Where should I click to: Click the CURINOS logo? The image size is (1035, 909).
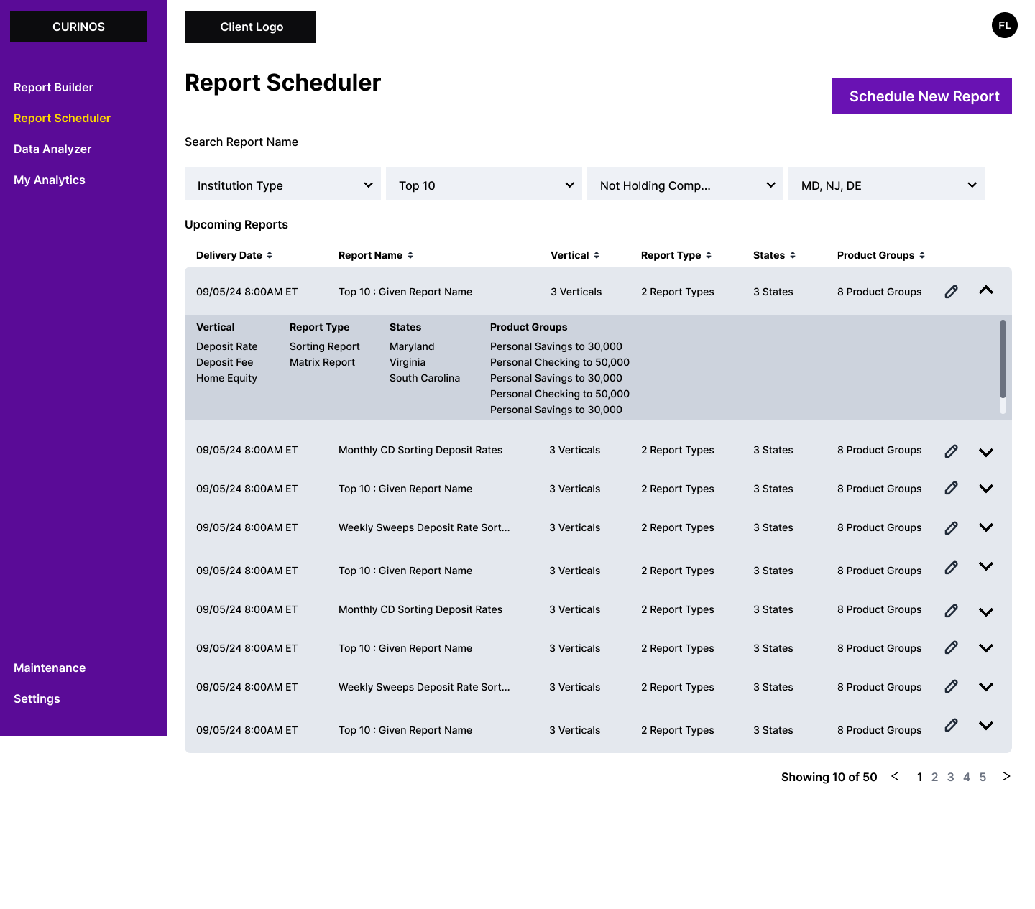coord(78,27)
